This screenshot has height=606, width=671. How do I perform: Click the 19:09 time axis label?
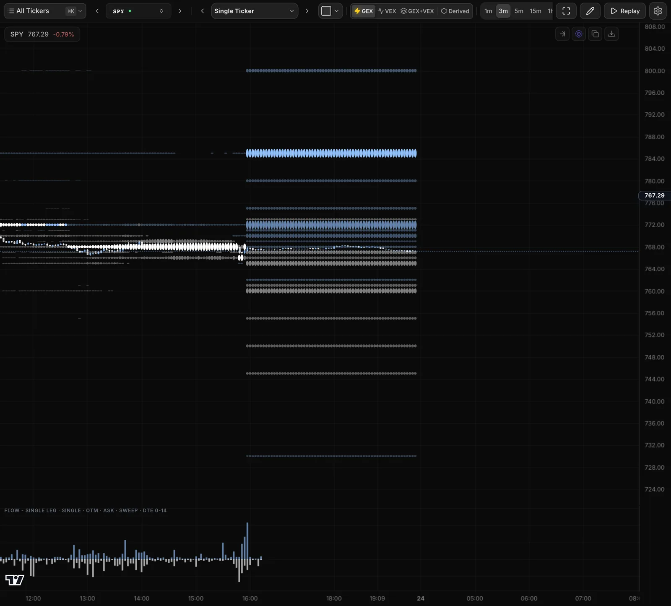[x=377, y=598]
